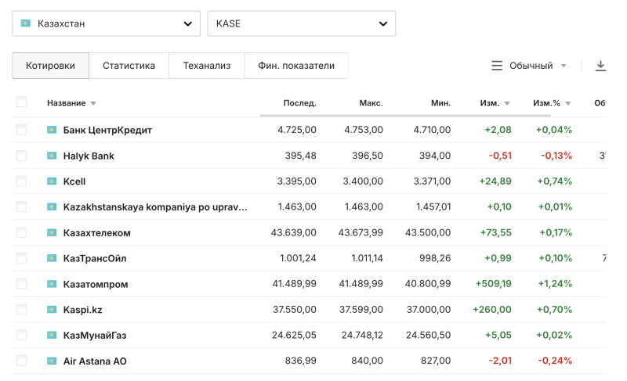Click the hamburger list view icon
This screenshot has height=381, width=627.
[497, 66]
